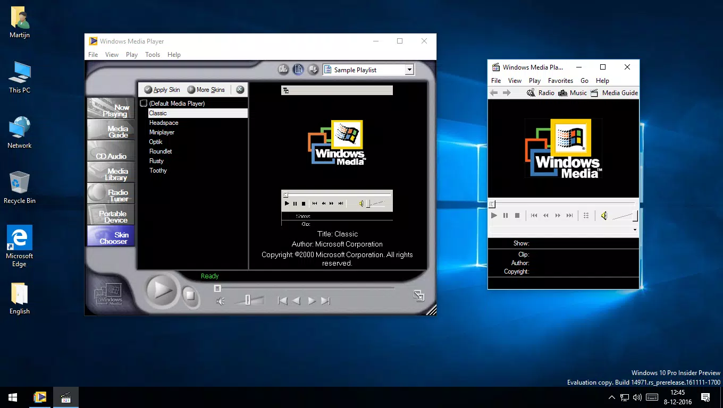Click the large round Play button
Screen dimensions: 723x408
tap(162, 290)
